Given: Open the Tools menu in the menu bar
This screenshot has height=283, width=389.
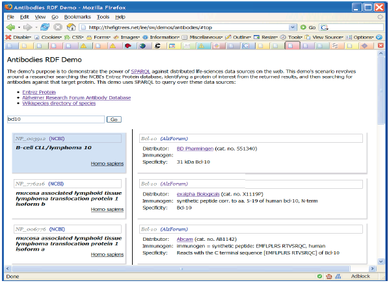Looking at the screenshot, I should pyautogui.click(x=103, y=17).
